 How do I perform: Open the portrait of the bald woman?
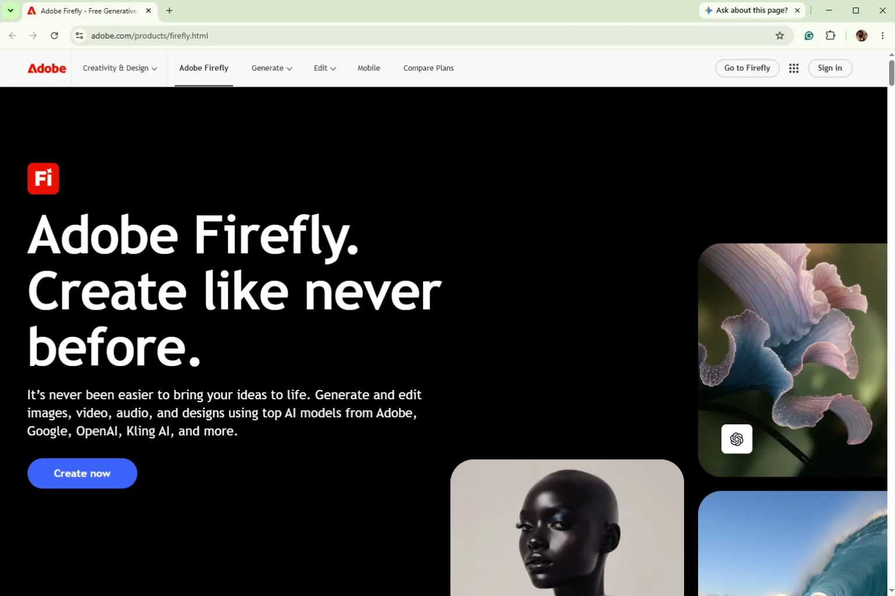click(x=567, y=527)
